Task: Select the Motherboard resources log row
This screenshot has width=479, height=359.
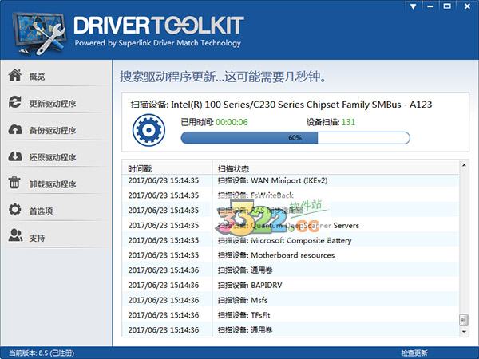Action: pos(292,255)
